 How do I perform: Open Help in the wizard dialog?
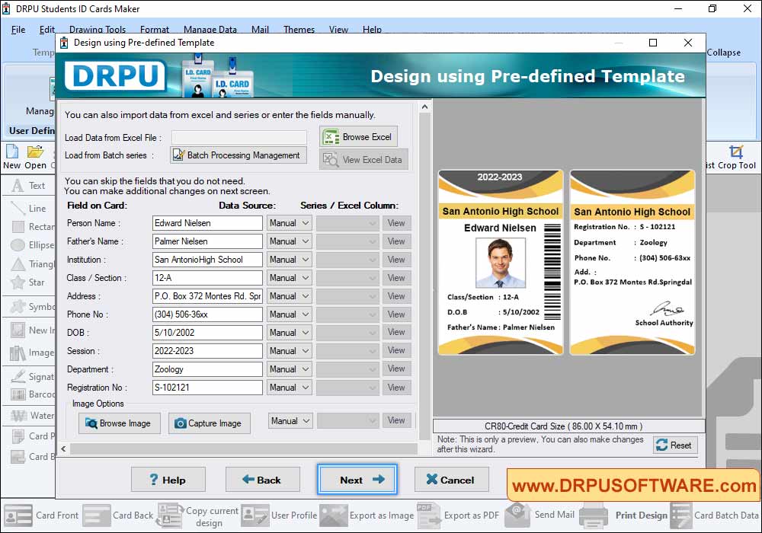(168, 480)
